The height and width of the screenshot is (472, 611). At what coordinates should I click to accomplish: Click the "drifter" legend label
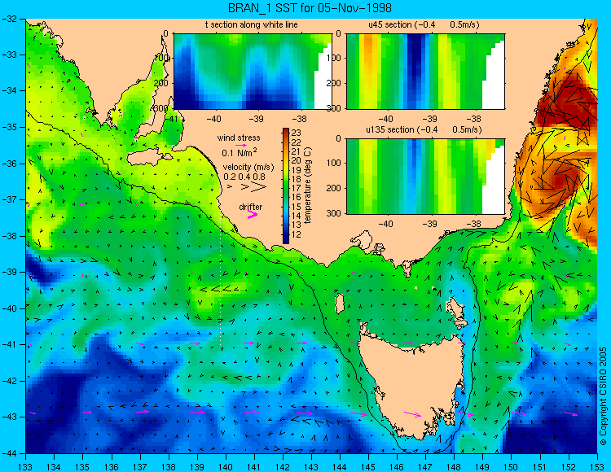pos(251,207)
